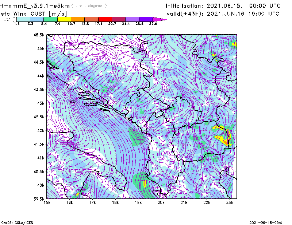Click longitude label 19E

[x=138, y=202]
